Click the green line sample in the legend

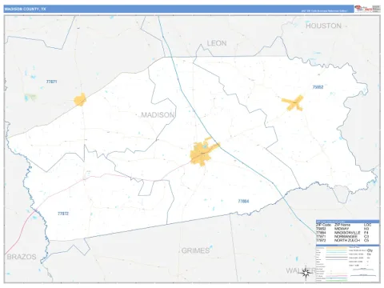click(x=337, y=280)
